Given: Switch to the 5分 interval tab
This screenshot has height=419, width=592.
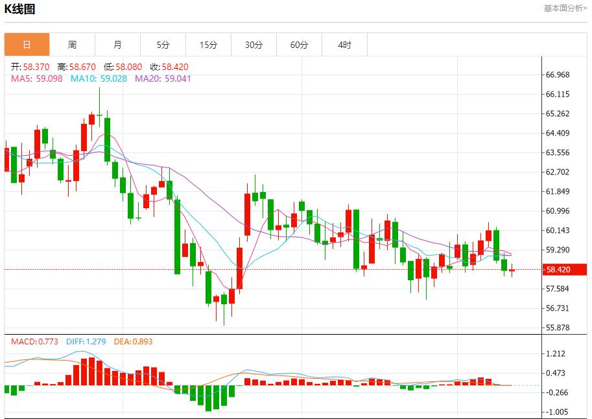Looking at the screenshot, I should (x=163, y=45).
